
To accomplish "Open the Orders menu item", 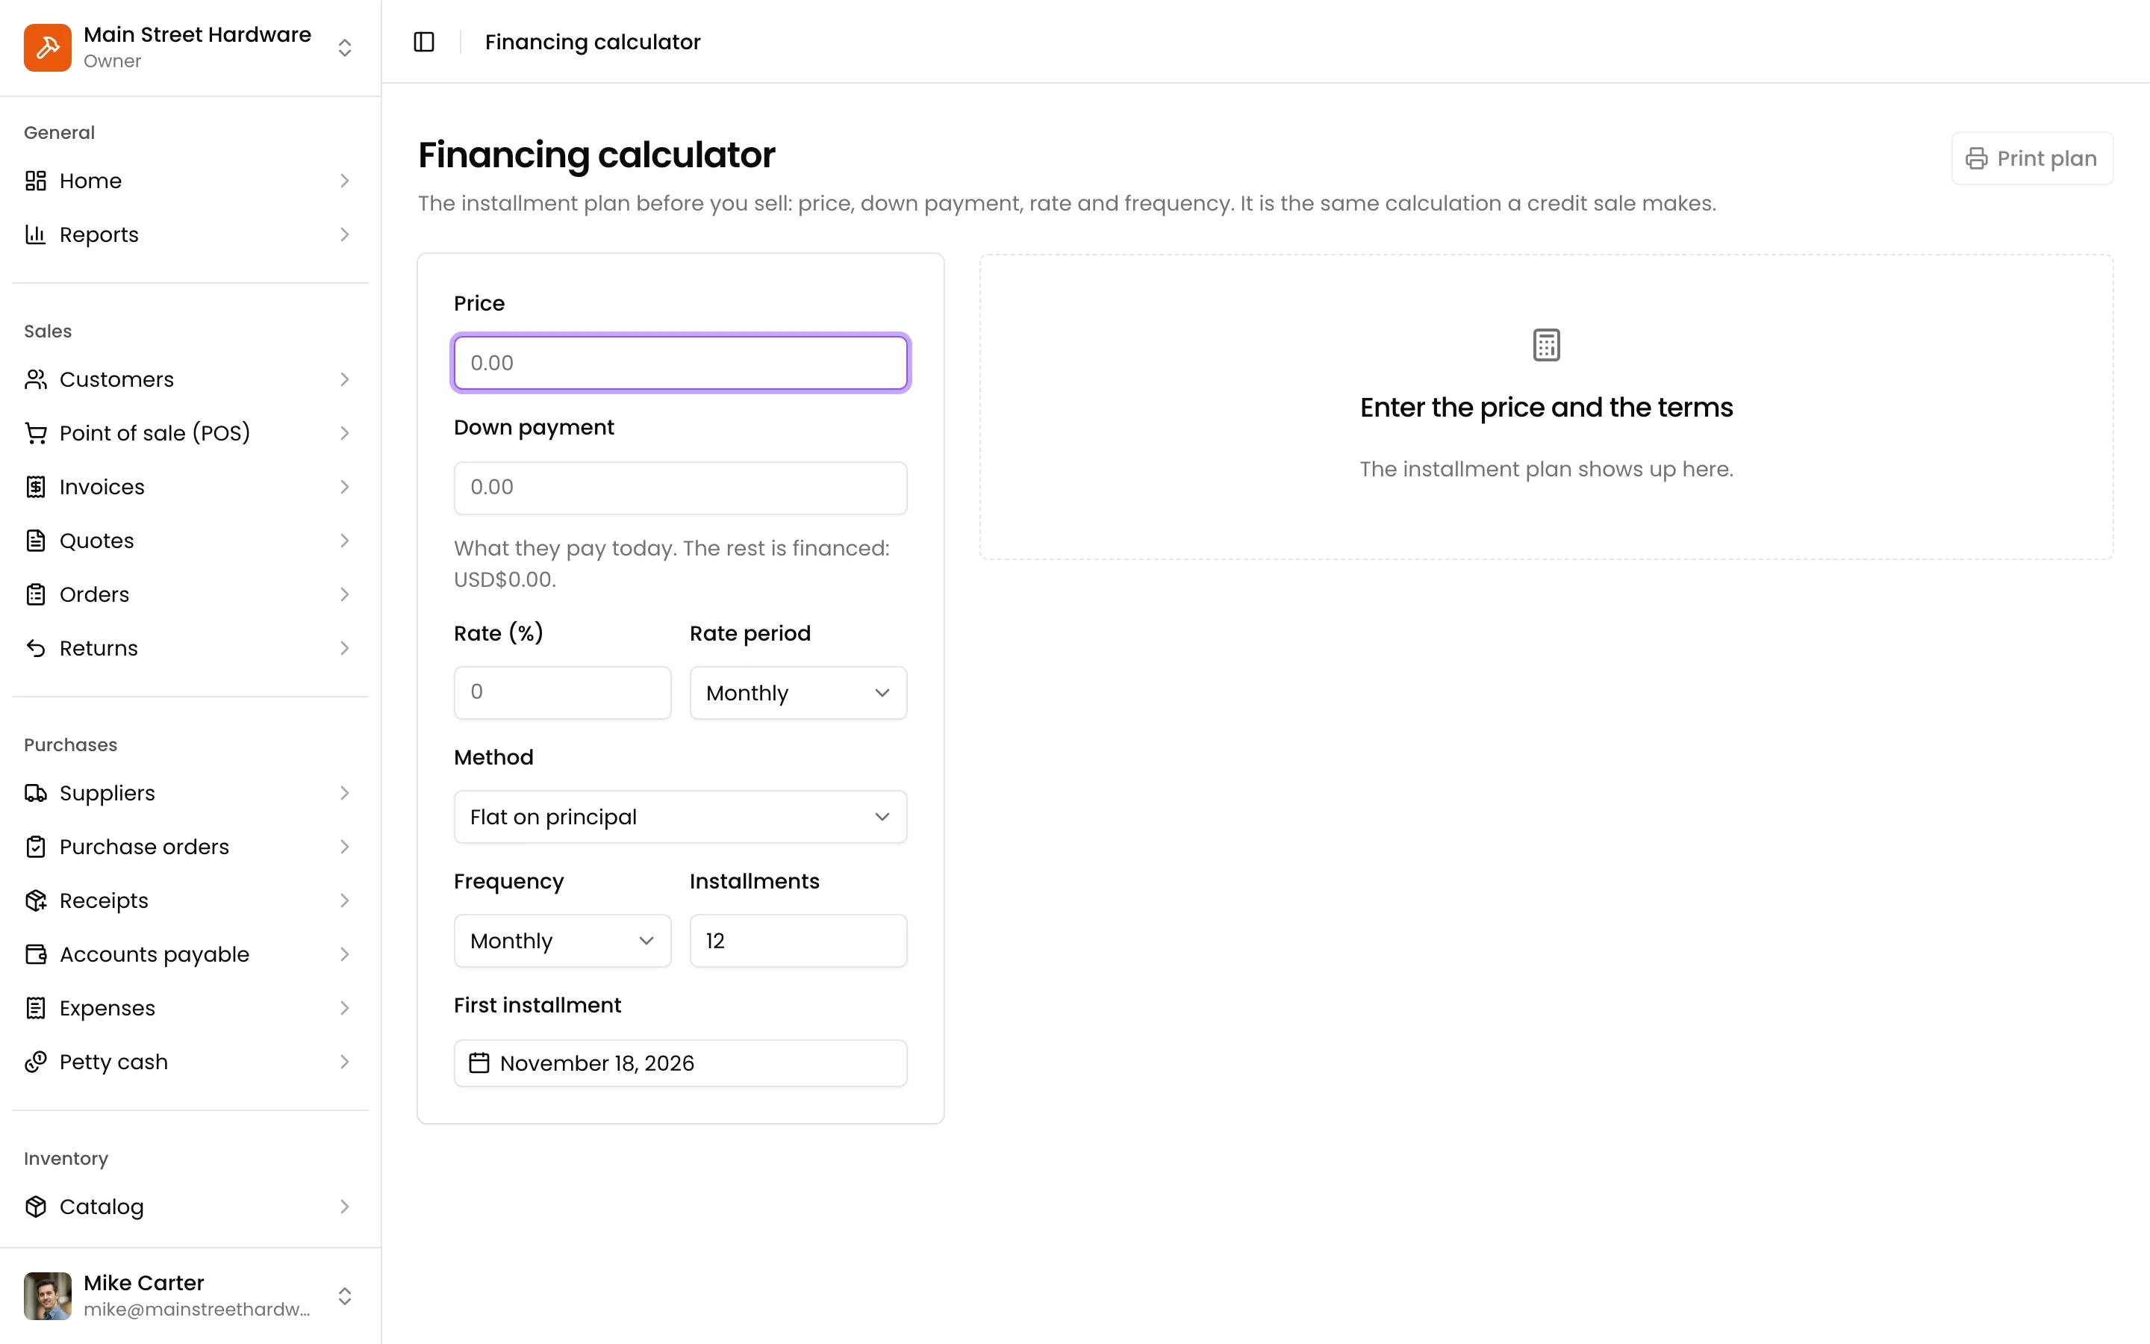I will point(190,594).
